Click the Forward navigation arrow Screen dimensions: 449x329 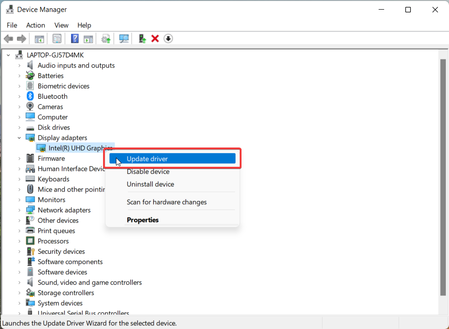click(x=21, y=38)
